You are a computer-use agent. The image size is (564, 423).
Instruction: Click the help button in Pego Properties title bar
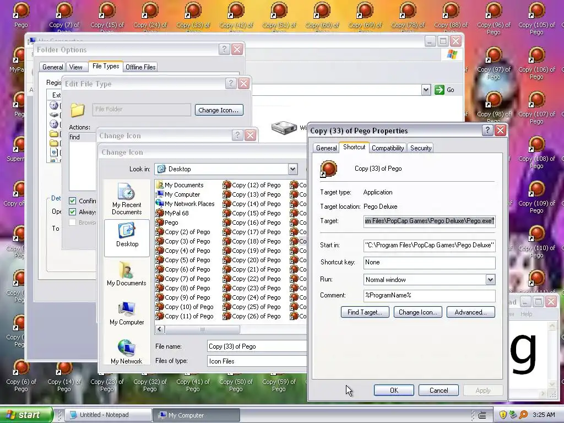tap(487, 130)
